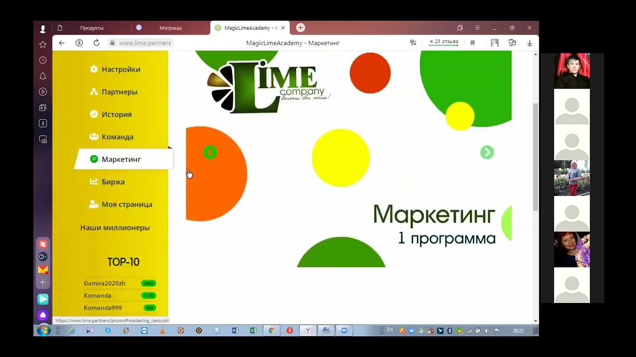Click the page vertical scrollbar

coord(536,157)
